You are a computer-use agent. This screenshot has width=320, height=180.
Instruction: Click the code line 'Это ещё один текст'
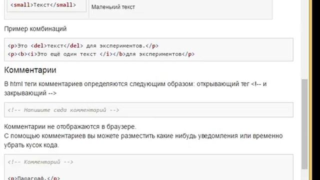(x=101, y=54)
